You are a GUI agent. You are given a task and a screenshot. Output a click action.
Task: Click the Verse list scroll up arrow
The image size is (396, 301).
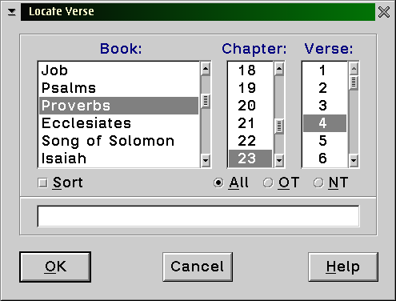(x=354, y=70)
